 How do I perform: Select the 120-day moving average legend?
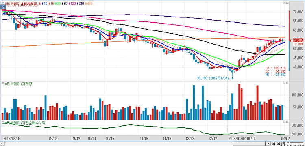[x=72, y=4]
